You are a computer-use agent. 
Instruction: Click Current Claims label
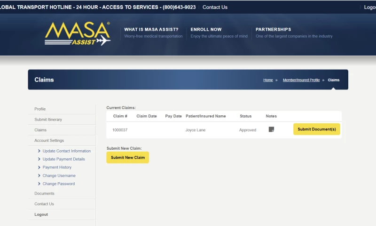click(x=121, y=108)
